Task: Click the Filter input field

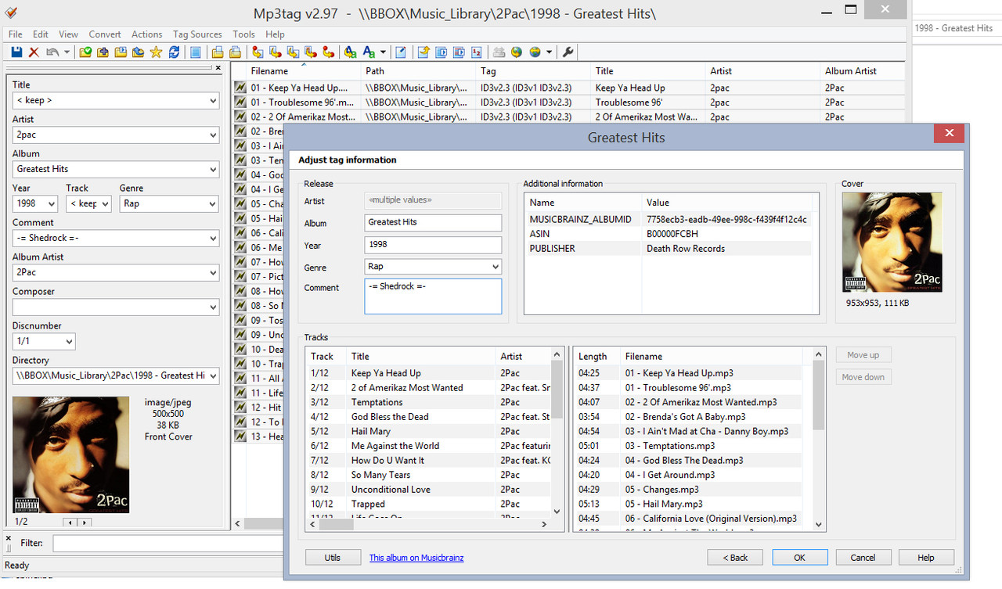Action: coord(168,543)
